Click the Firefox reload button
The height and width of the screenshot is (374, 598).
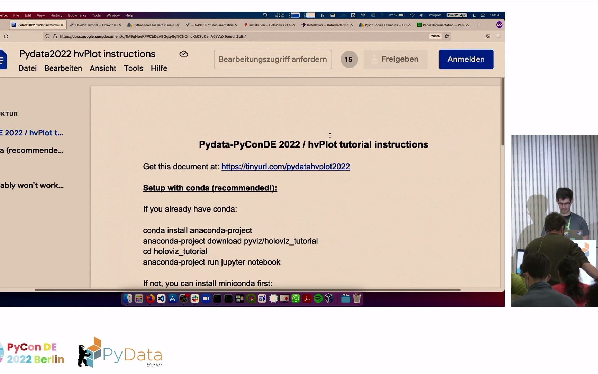6,36
